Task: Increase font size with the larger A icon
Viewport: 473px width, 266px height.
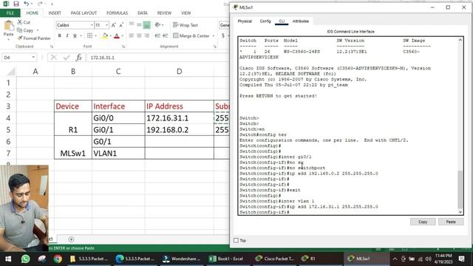Action: tap(114, 25)
